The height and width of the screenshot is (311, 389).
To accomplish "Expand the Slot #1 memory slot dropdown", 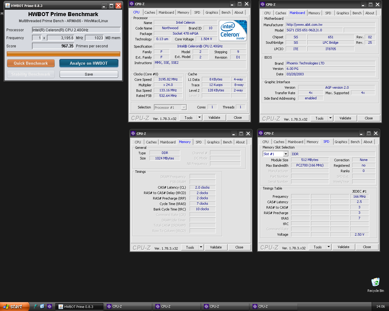I will point(286,154).
